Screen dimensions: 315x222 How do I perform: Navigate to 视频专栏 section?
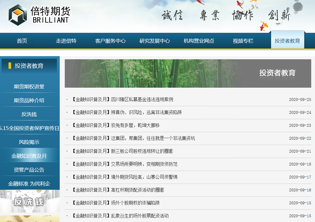243,41
